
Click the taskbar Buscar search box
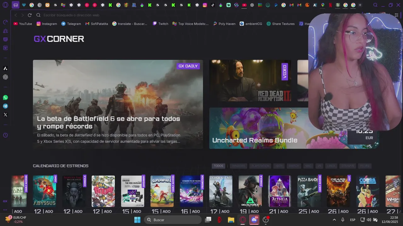click(173, 220)
